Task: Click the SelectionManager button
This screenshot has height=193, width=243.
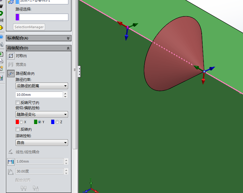Action: coord(29,27)
